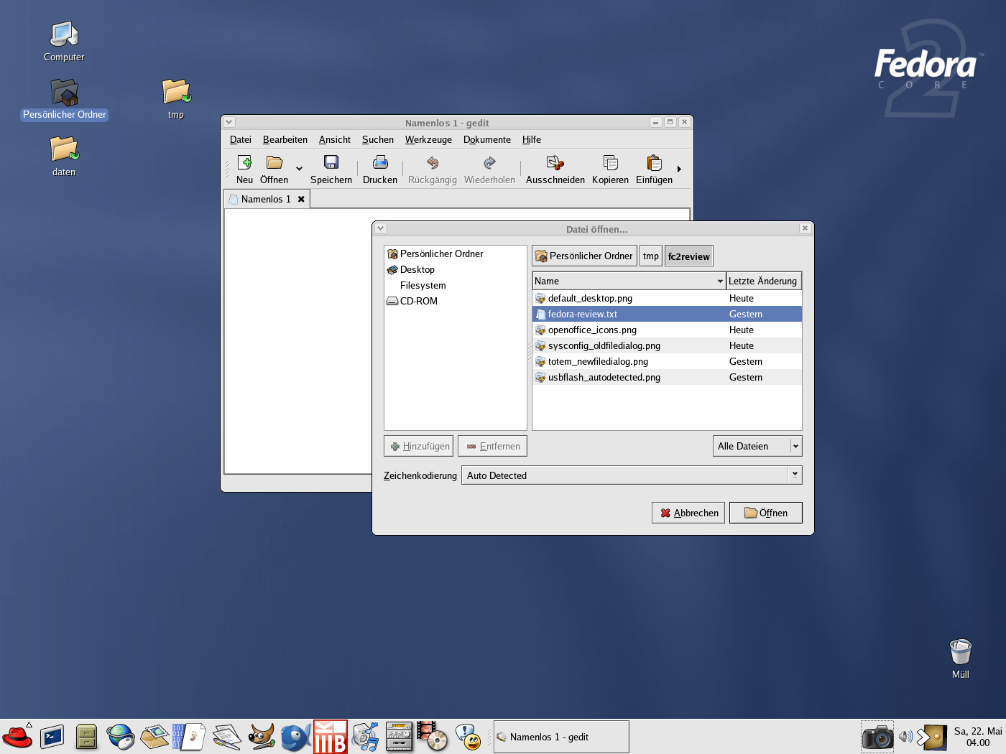This screenshot has width=1006, height=754.
Task: Click the Speichern (save) toolbar icon
Action: point(331,169)
